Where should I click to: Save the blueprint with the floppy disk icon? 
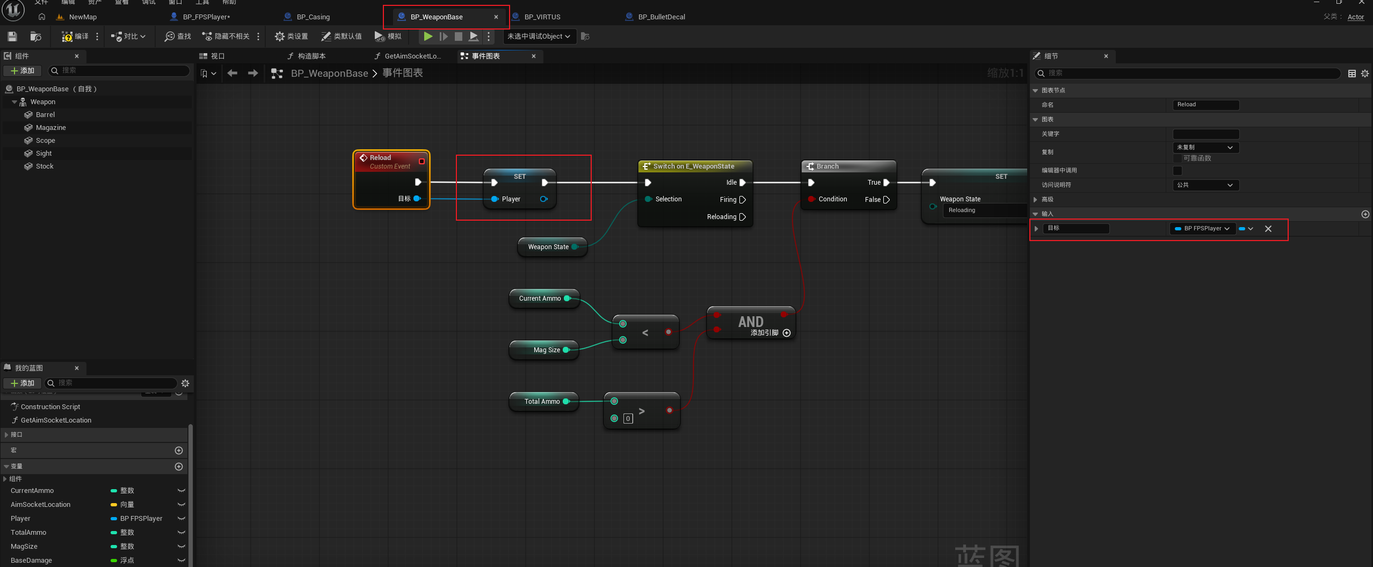[12, 37]
